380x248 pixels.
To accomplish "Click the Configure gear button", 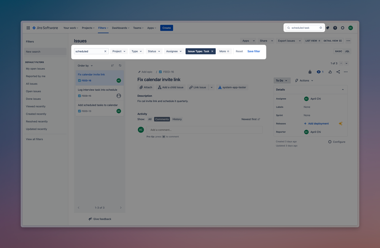I will click(337, 142).
